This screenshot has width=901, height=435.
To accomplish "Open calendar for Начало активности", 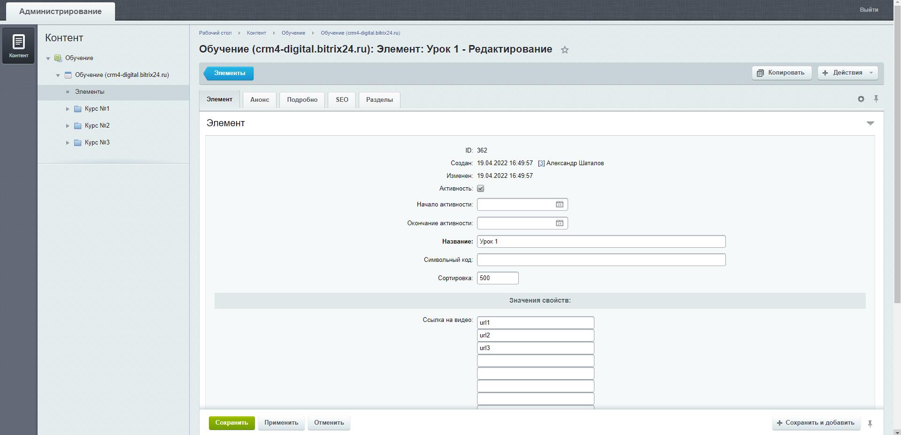I will (x=559, y=205).
